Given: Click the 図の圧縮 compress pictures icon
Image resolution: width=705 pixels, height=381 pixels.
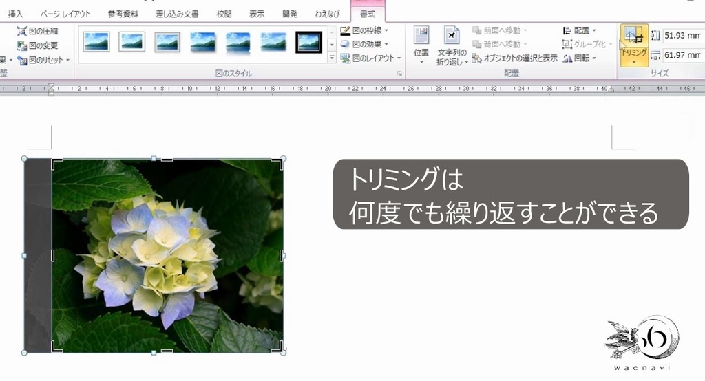Looking at the screenshot, I should click(21, 31).
